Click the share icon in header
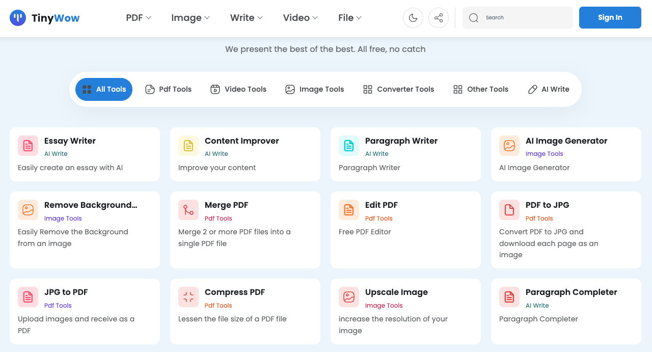Screen dimensions: 652x352 [439, 18]
